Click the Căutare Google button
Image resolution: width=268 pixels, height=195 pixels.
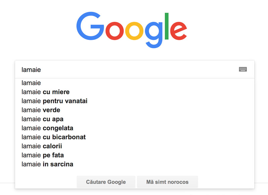click(106, 182)
